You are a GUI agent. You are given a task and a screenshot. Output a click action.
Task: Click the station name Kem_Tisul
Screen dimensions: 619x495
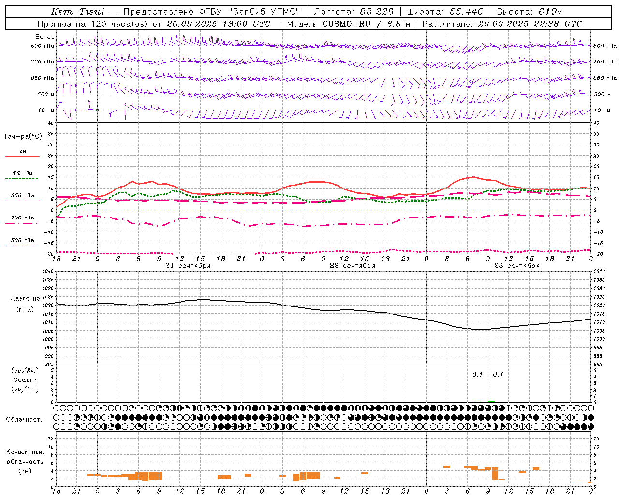pyautogui.click(x=77, y=12)
